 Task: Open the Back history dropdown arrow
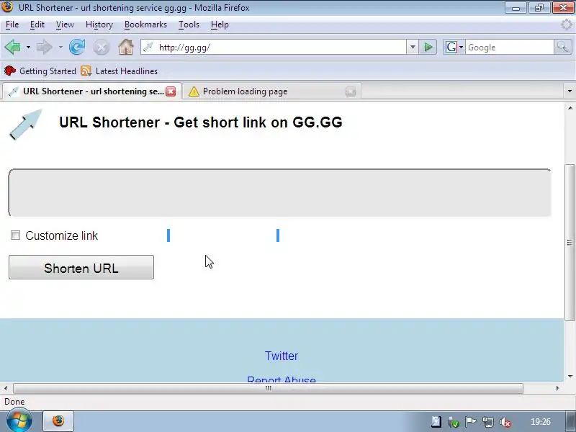coord(28,48)
